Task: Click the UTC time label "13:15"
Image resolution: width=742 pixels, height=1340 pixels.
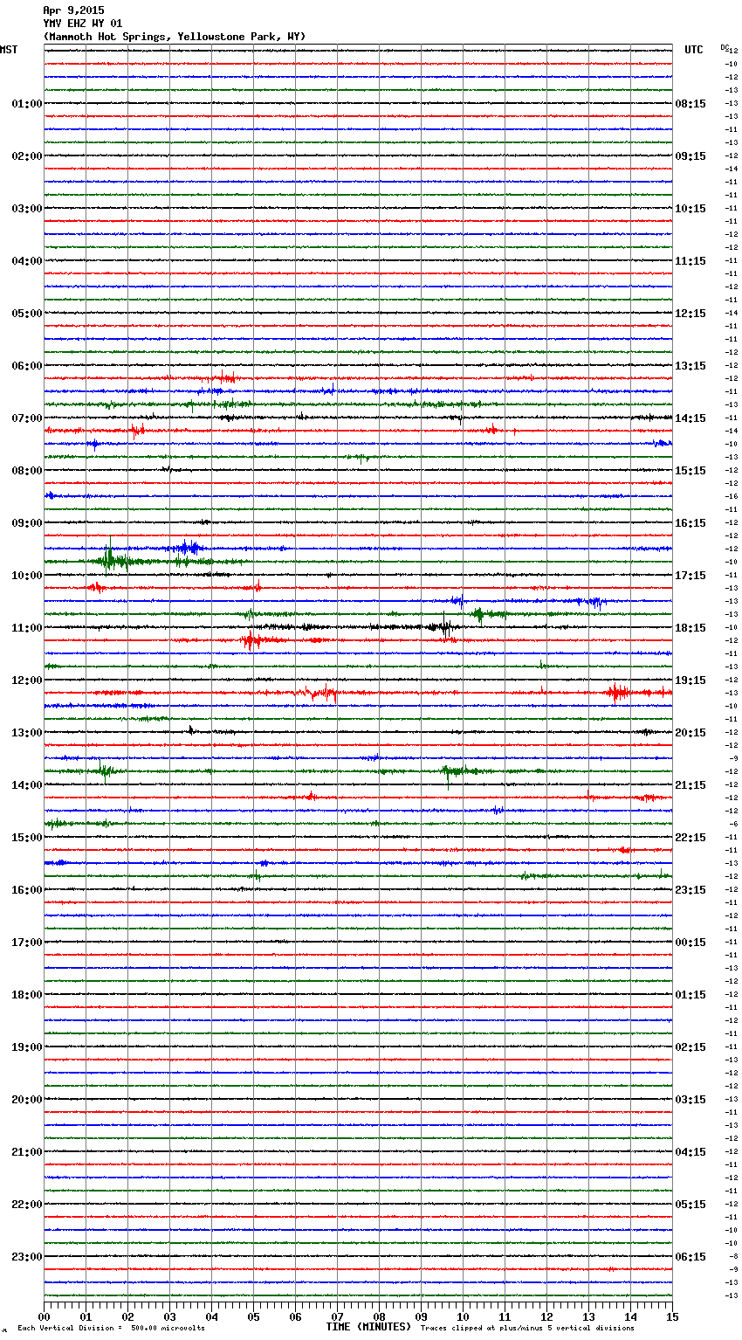Action: point(690,366)
